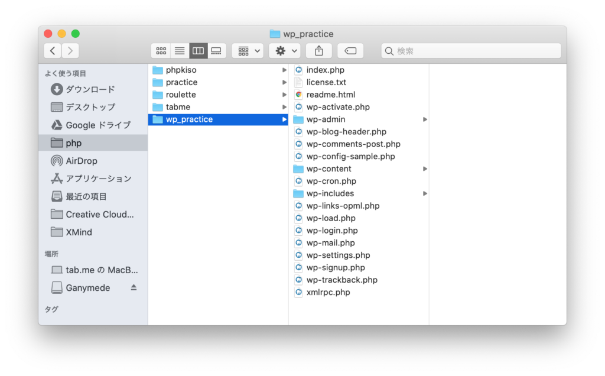Eject the Ganymede drive
The width and height of the screenshot is (605, 376).
[x=134, y=288]
